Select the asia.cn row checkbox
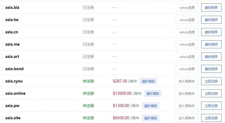The width and height of the screenshot is (225, 123). pos(1,32)
